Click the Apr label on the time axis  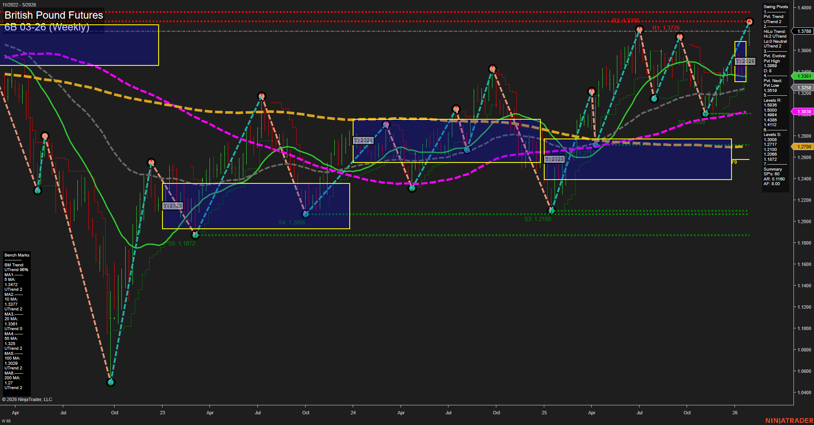click(x=16, y=413)
